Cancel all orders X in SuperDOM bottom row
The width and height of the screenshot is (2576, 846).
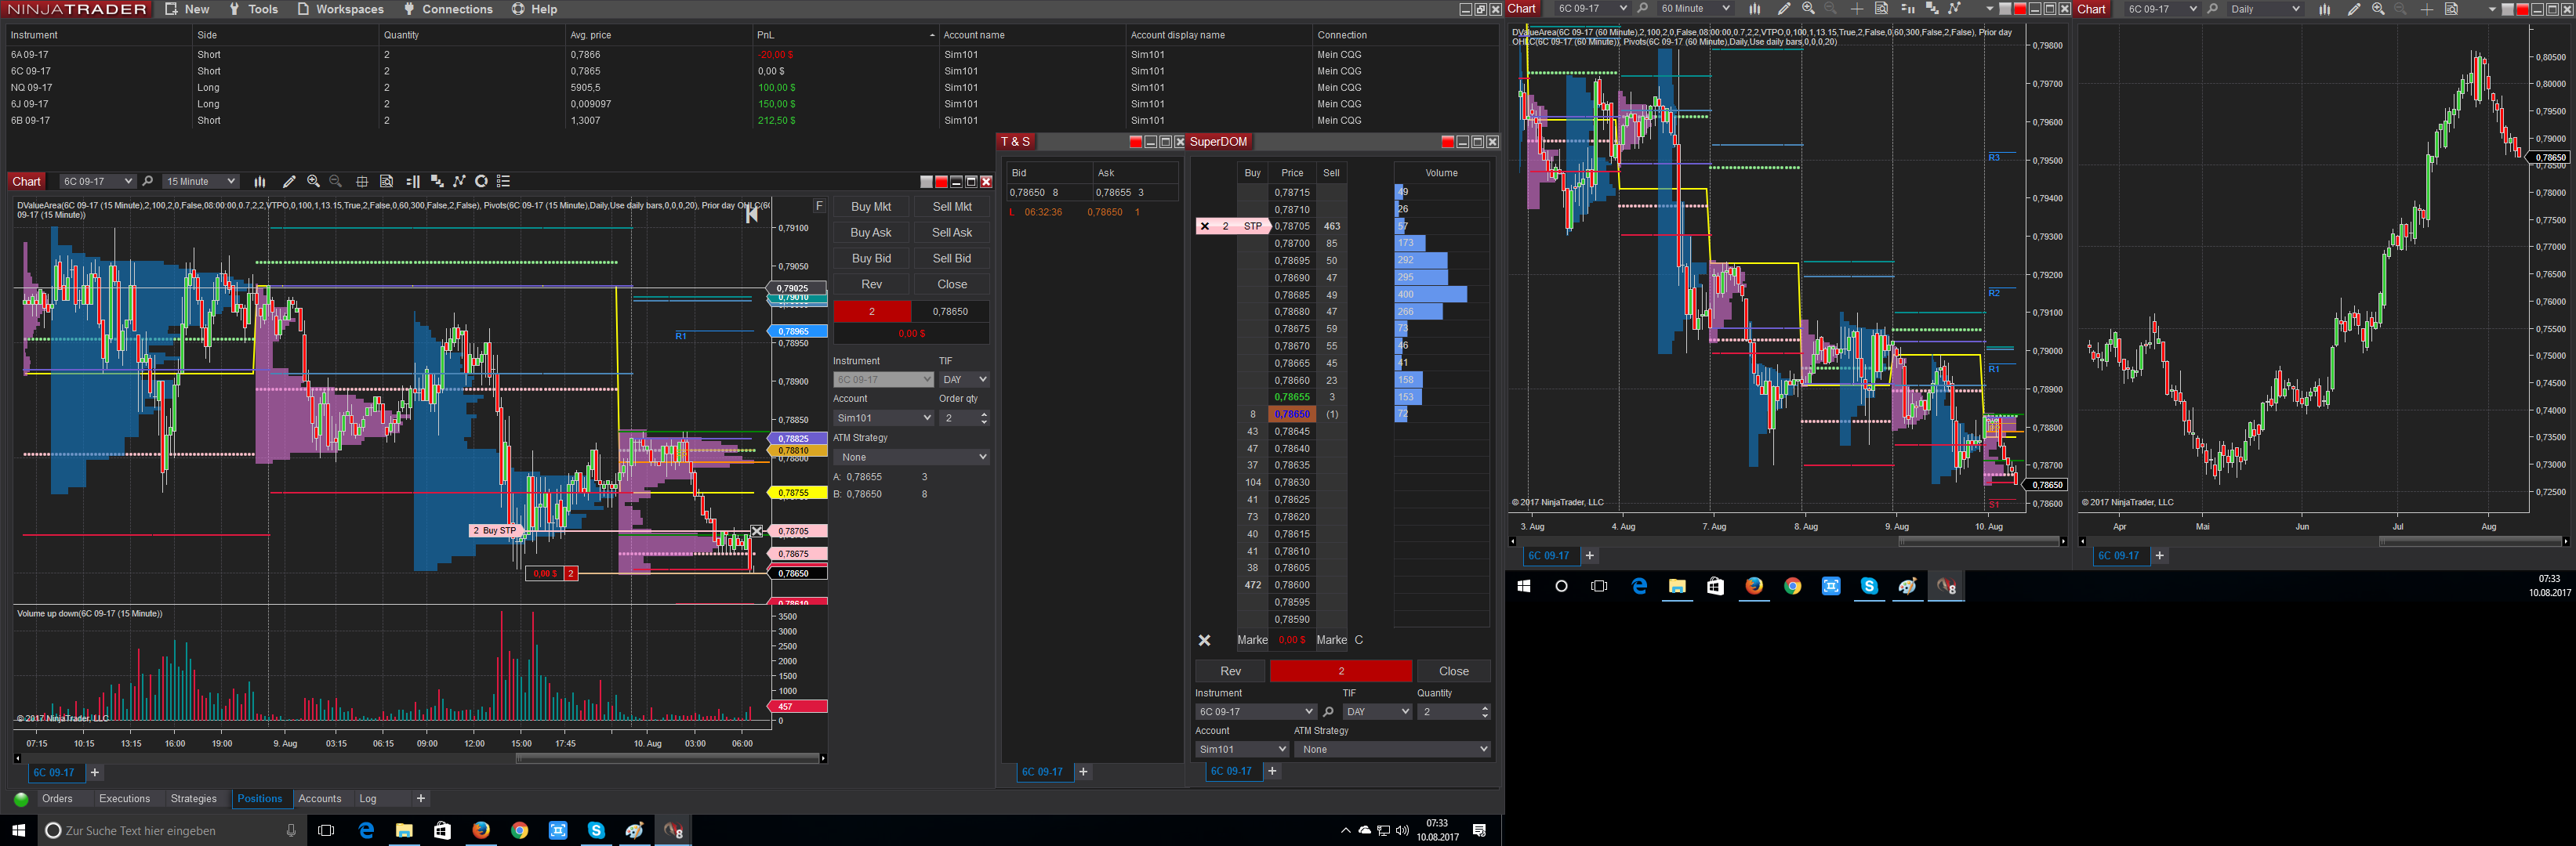coord(1205,640)
